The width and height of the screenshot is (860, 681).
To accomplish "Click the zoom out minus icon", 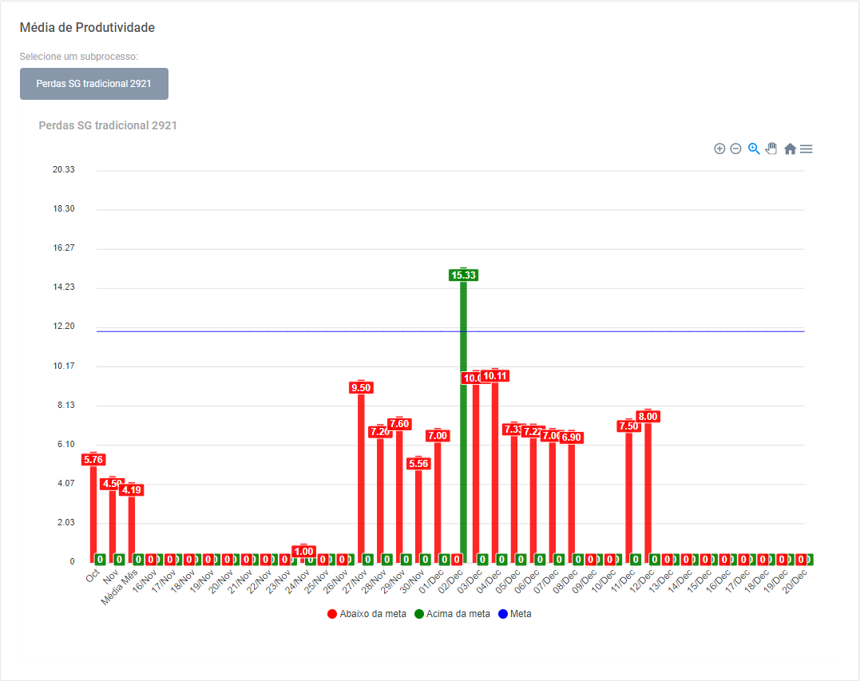I will [736, 148].
